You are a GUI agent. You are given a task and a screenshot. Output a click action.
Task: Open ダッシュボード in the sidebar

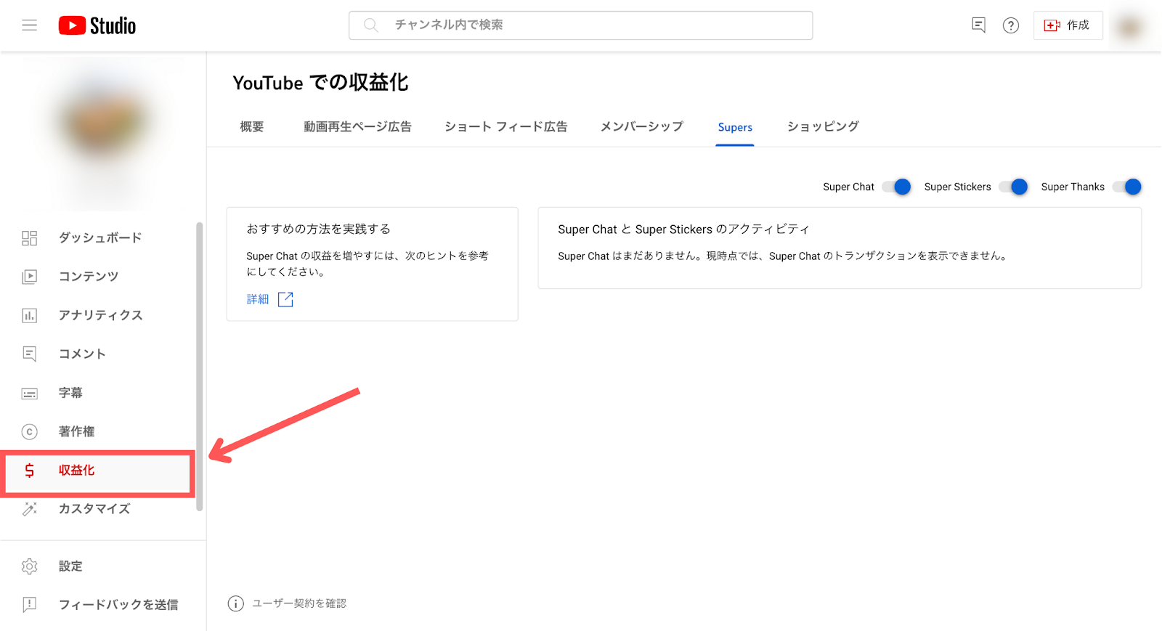coord(100,238)
